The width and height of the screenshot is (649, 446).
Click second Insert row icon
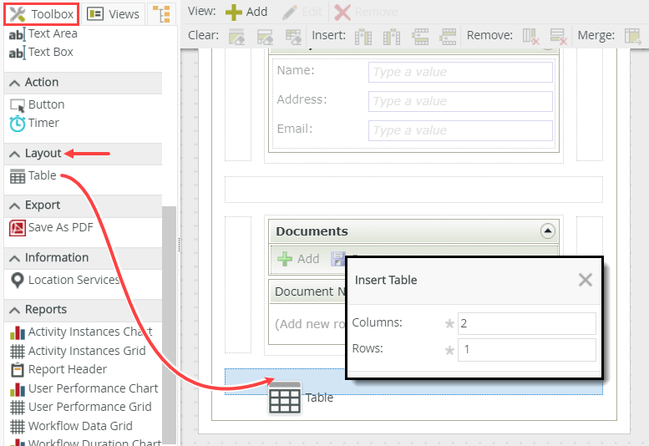pyautogui.click(x=448, y=37)
